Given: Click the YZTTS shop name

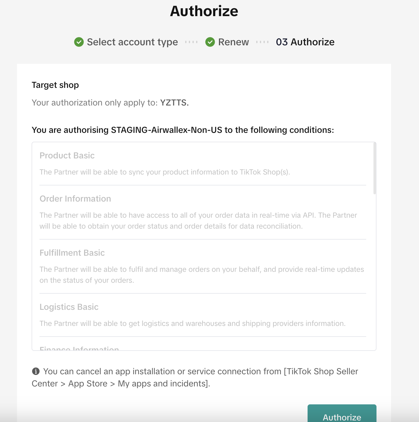Looking at the screenshot, I should pyautogui.click(x=173, y=103).
